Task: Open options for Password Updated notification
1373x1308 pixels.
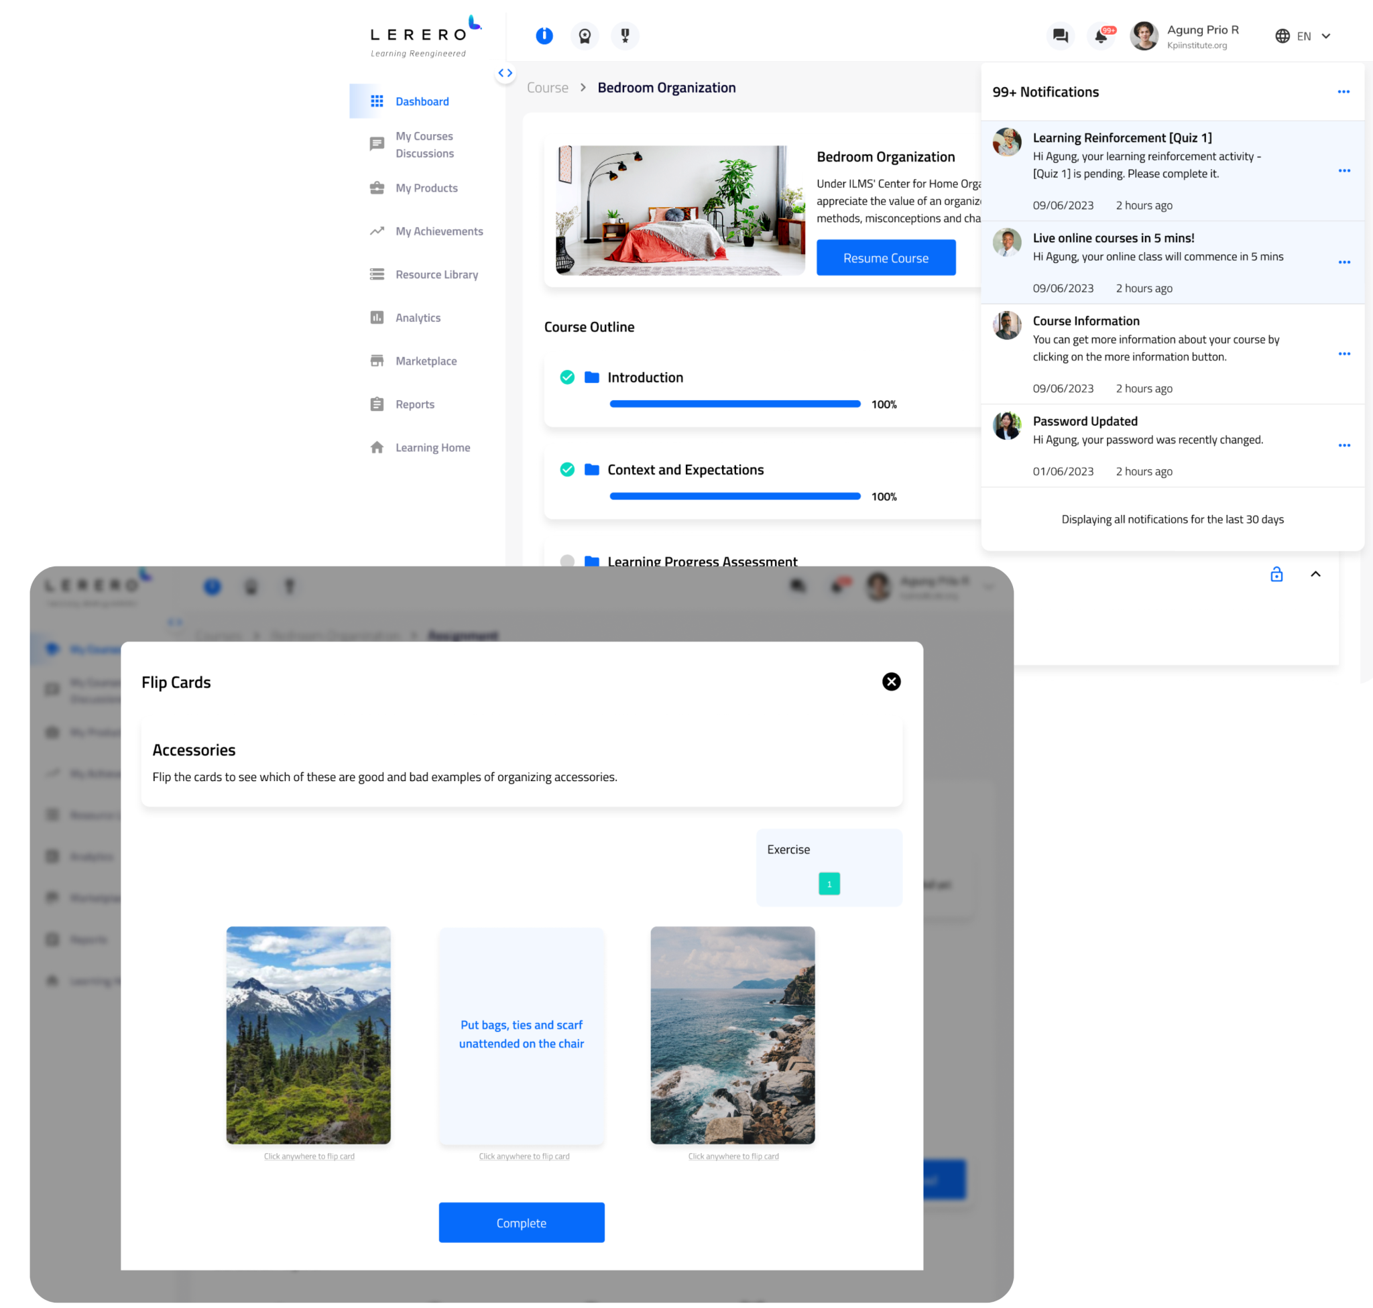Action: [1344, 446]
